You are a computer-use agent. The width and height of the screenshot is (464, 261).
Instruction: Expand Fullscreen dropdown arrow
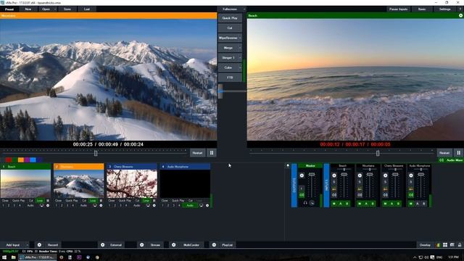coord(244,9)
